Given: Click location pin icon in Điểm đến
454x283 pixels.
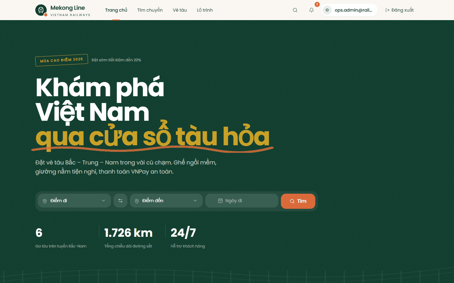Looking at the screenshot, I should click(137, 201).
